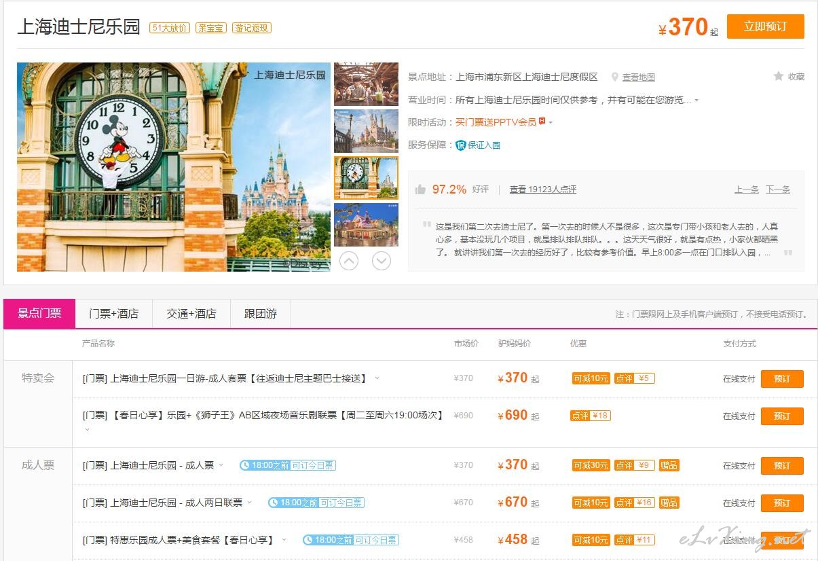Select the 景点门票 tab
This screenshot has height=561, width=818.
point(39,314)
